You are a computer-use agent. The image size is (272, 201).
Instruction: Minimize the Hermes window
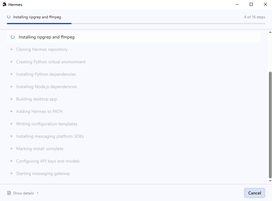(x=237, y=5)
